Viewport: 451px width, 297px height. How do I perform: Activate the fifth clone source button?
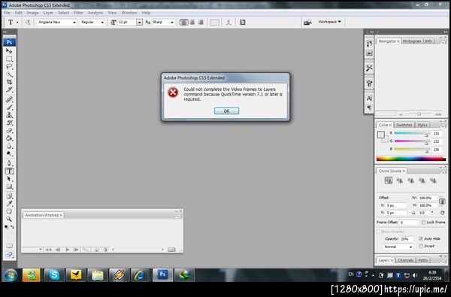point(433,180)
